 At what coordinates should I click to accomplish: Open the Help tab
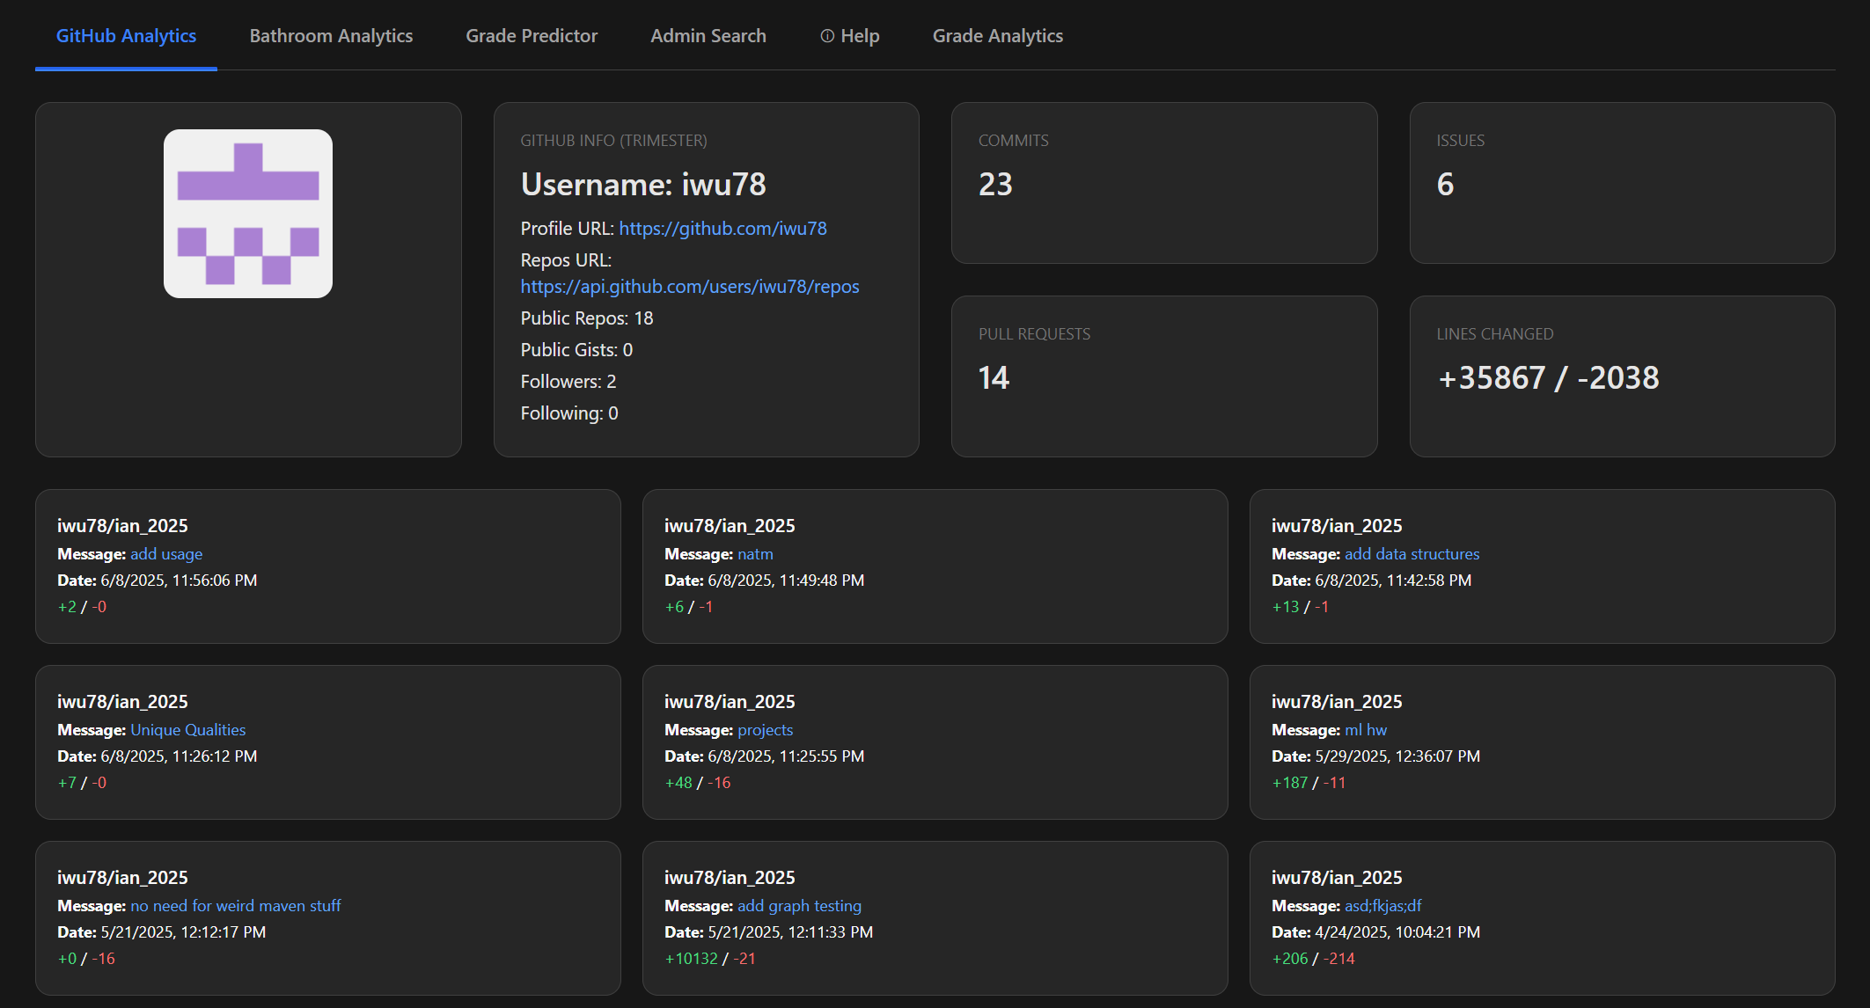[850, 36]
